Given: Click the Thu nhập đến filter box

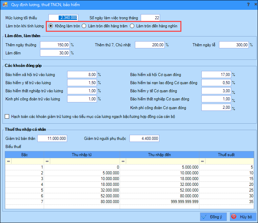Looking at the screenshot, I should click(162, 162).
